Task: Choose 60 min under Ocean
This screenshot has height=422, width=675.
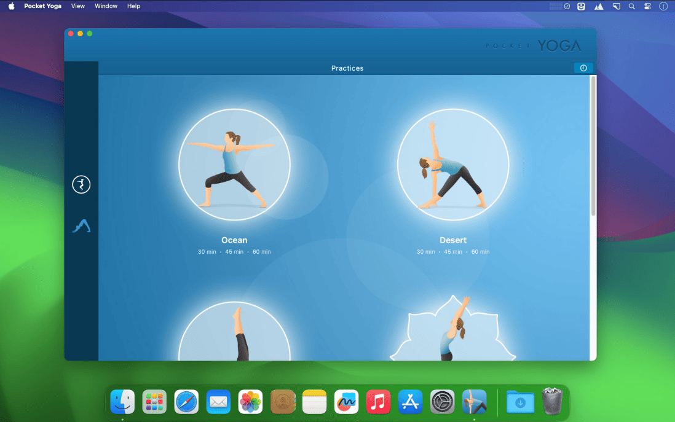Action: (262, 252)
